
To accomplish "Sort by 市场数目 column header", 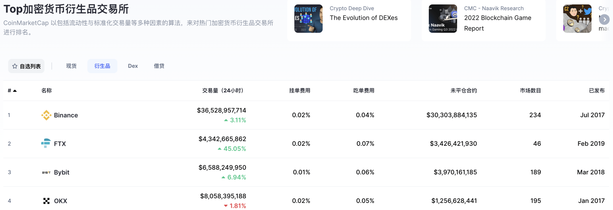I will click(x=530, y=90).
